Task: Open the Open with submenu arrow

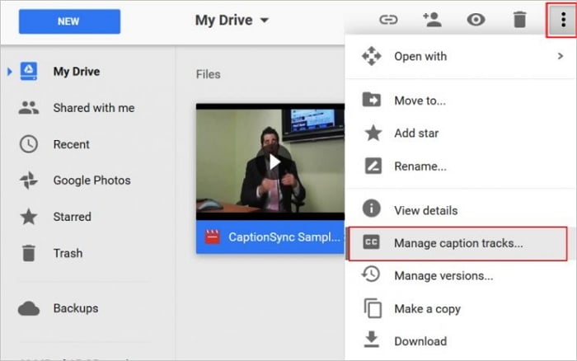Action: 560,57
